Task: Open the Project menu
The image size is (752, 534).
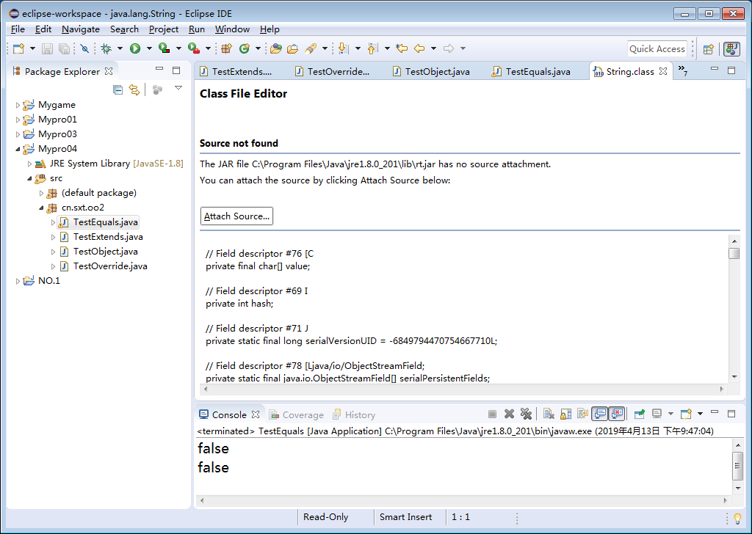Action: [164, 29]
